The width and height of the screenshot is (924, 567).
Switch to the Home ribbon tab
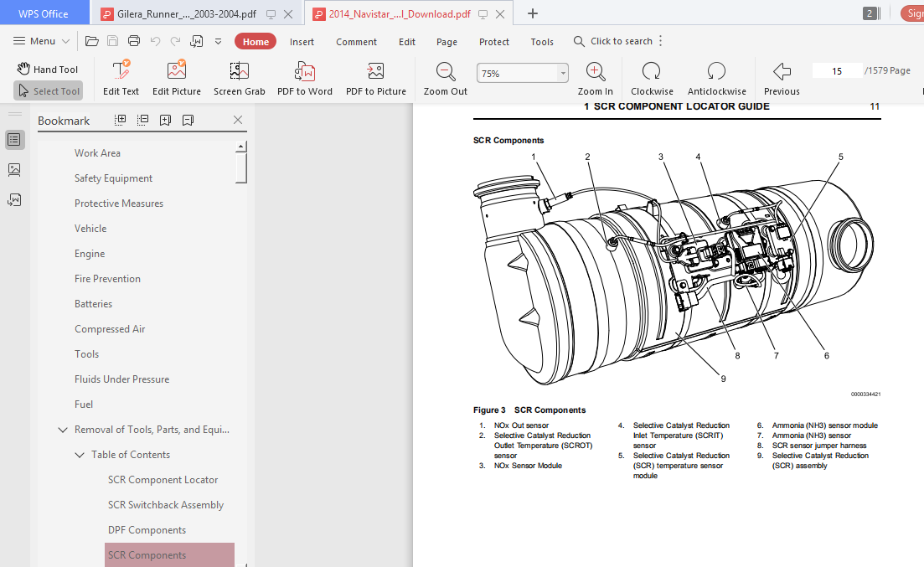pyautogui.click(x=256, y=41)
